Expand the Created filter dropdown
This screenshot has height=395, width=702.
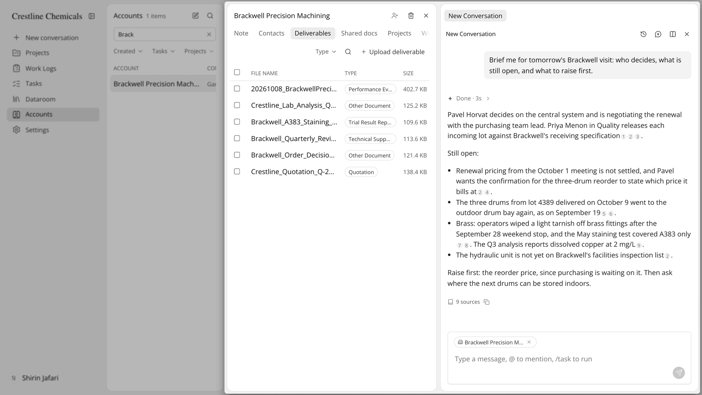pos(128,51)
